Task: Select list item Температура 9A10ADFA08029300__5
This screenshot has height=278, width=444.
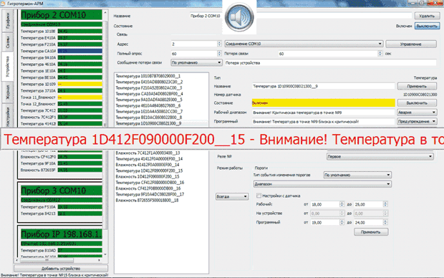Action: (x=149, y=100)
